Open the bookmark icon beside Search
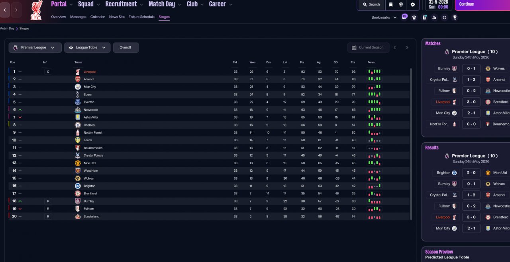 pyautogui.click(x=391, y=5)
